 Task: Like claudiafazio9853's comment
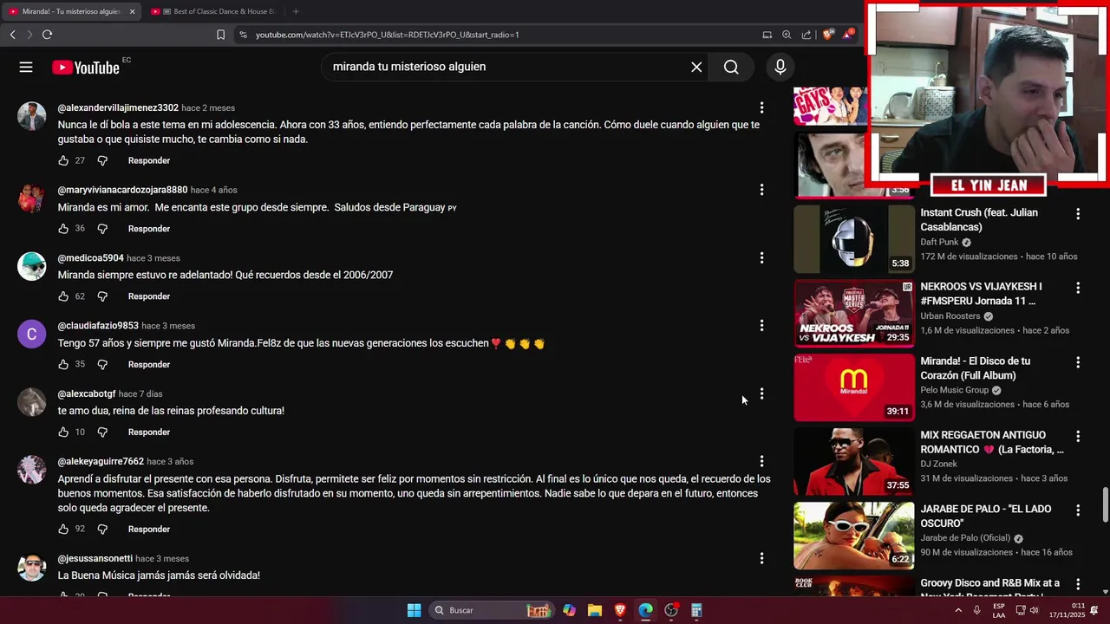click(x=63, y=364)
